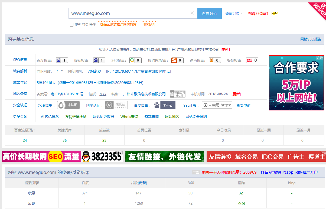The height and width of the screenshot is (209, 326).
Task: Toggle the 更新网页缓存 checkbox
Action: point(71,25)
